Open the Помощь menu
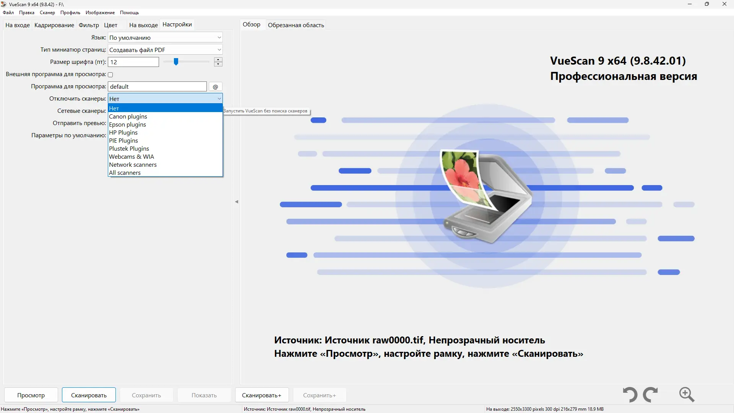 point(129,12)
